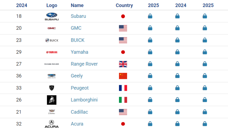Click the last lock icon in Geely row

tap(205, 76)
